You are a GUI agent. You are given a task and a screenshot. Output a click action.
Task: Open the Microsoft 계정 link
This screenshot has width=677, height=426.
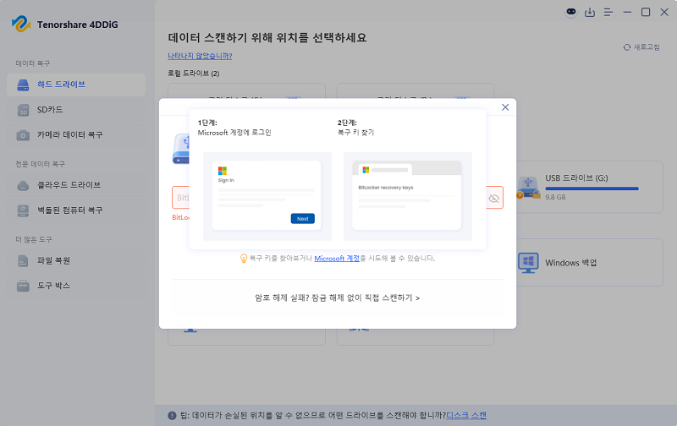coord(336,259)
